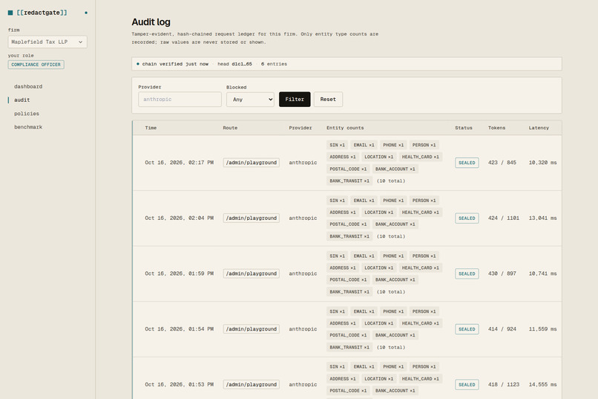Screen dimensions: 598x399
Task: Open the Blocked Any dropdown
Action: (x=250, y=100)
